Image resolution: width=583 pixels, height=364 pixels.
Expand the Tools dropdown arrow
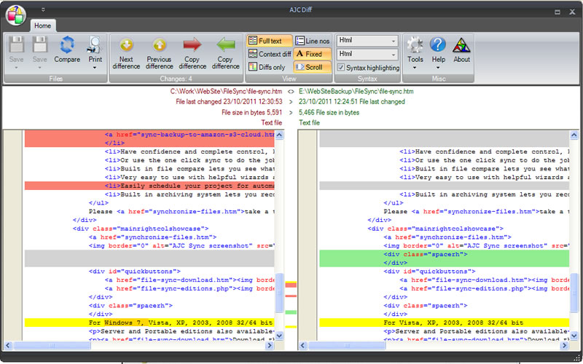(x=415, y=68)
